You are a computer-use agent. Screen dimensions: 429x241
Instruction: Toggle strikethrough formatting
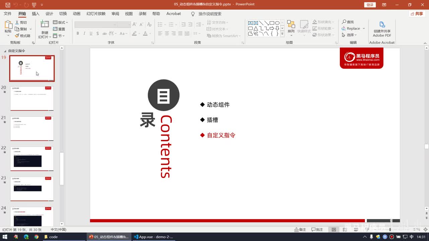point(104,33)
